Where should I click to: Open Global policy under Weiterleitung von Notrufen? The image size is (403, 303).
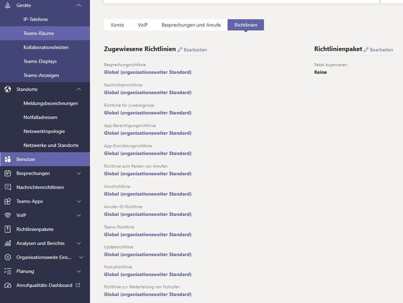147,294
